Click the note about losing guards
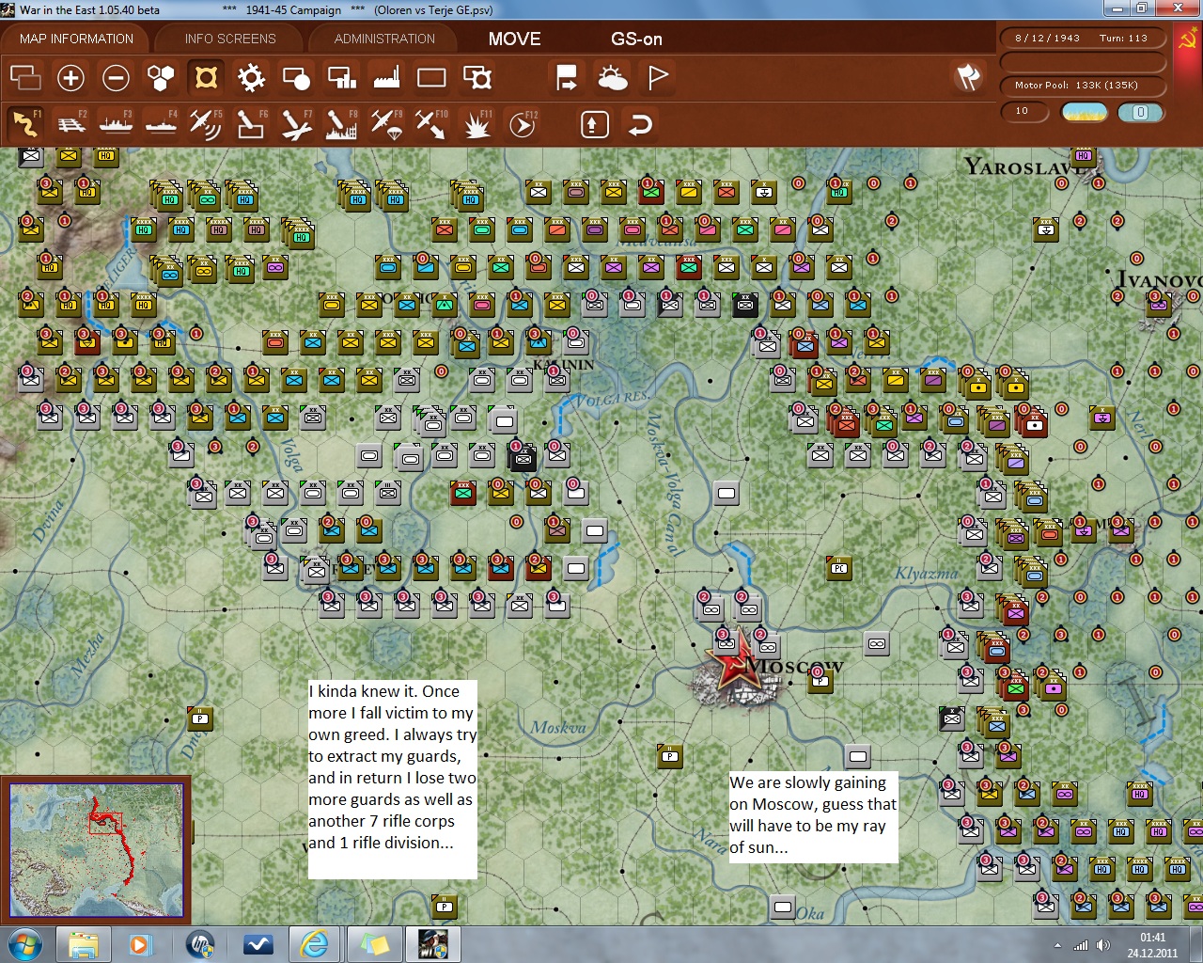The height and width of the screenshot is (963, 1203). pos(392,778)
